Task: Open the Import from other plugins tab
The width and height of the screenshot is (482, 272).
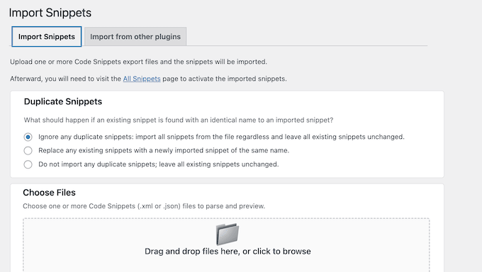Action: [x=135, y=37]
